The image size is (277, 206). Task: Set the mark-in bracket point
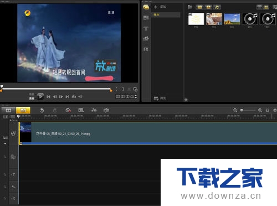tap(116, 89)
